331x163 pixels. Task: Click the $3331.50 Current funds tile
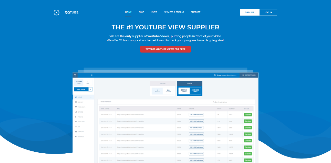184,91
